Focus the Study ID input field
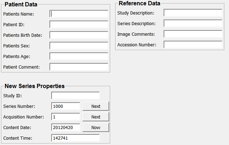The width and height of the screenshot is (229, 145). pos(75,95)
